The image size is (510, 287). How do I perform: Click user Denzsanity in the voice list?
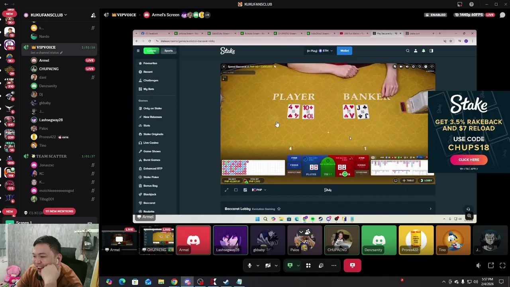[48, 86]
